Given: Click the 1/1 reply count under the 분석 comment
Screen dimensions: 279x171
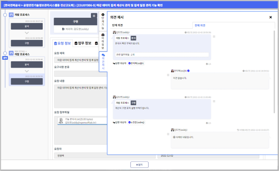Looking at the screenshot, I should [209, 64].
